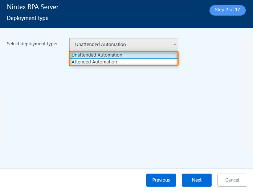Image resolution: width=253 pixels, height=191 pixels.
Task: Open the deployment type combo box
Action: (123, 44)
